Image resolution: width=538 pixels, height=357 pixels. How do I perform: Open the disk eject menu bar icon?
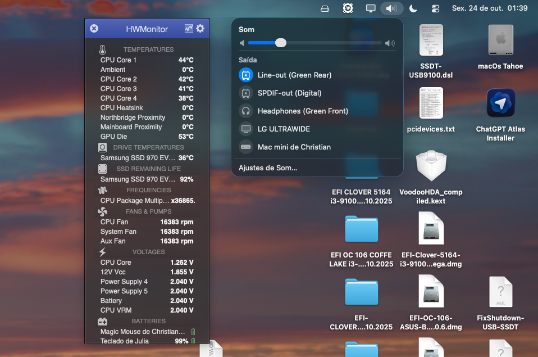tap(325, 8)
